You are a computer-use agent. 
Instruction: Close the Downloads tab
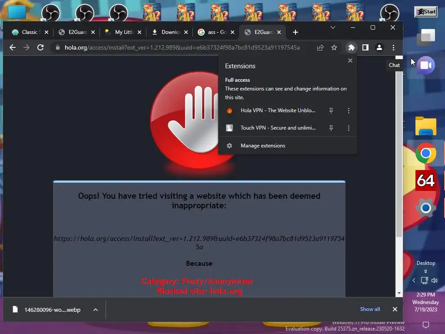tap(186, 32)
